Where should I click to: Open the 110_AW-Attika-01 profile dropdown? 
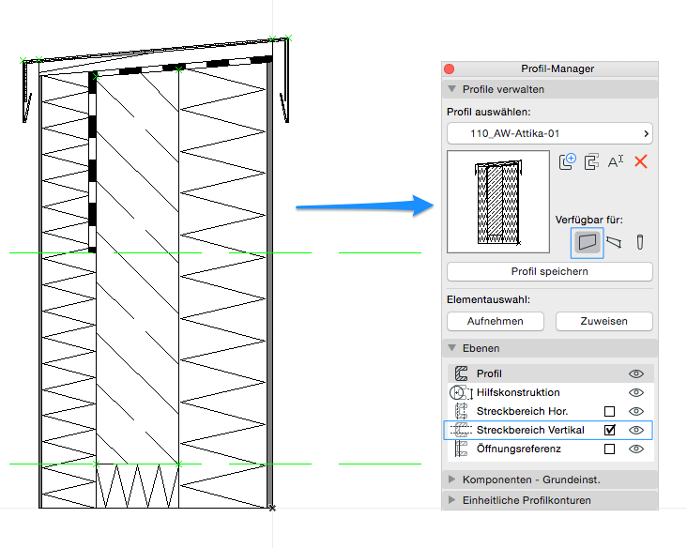(550, 133)
